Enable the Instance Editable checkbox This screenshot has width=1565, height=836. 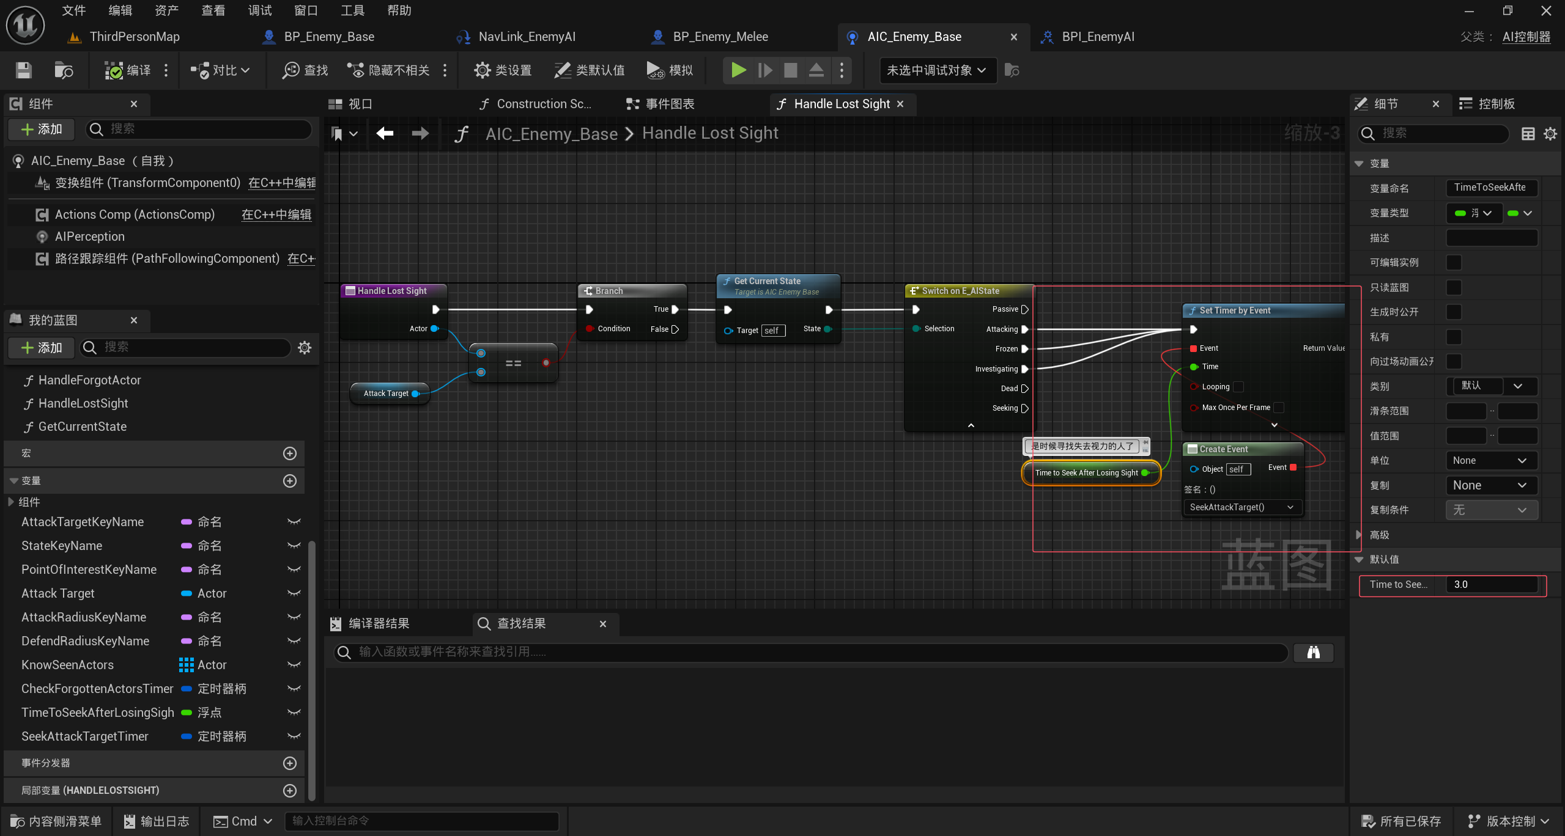[x=1453, y=263]
